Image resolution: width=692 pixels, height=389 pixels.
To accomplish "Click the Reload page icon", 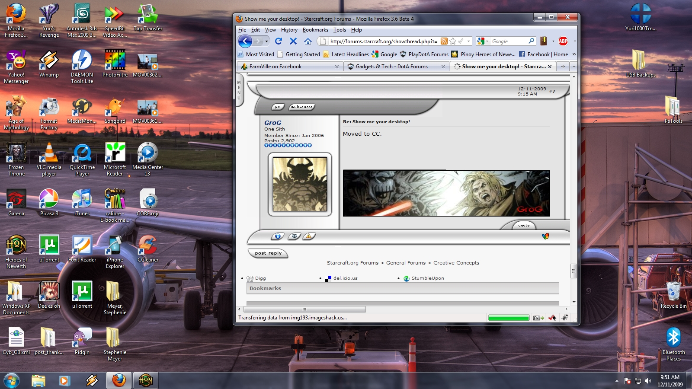I will 279,41.
